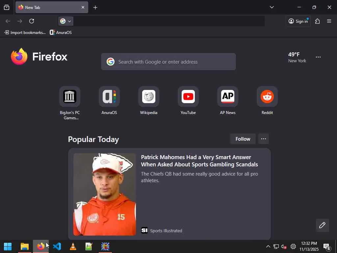Click the Firefox taskbar icon

[x=40, y=246]
